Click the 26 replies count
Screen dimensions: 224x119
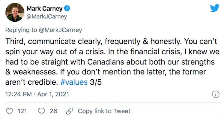pyautogui.click(x=53, y=111)
